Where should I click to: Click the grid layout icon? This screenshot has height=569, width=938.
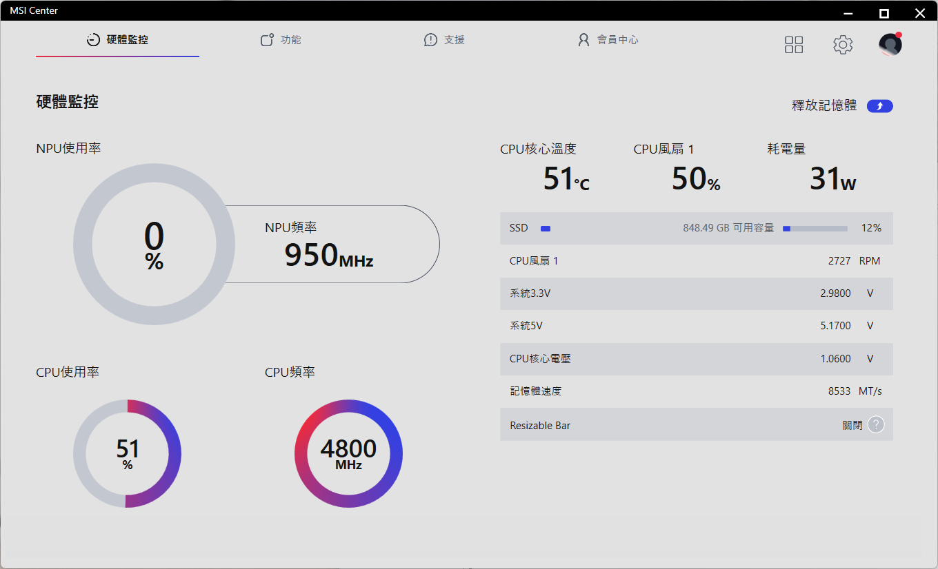pyautogui.click(x=794, y=45)
